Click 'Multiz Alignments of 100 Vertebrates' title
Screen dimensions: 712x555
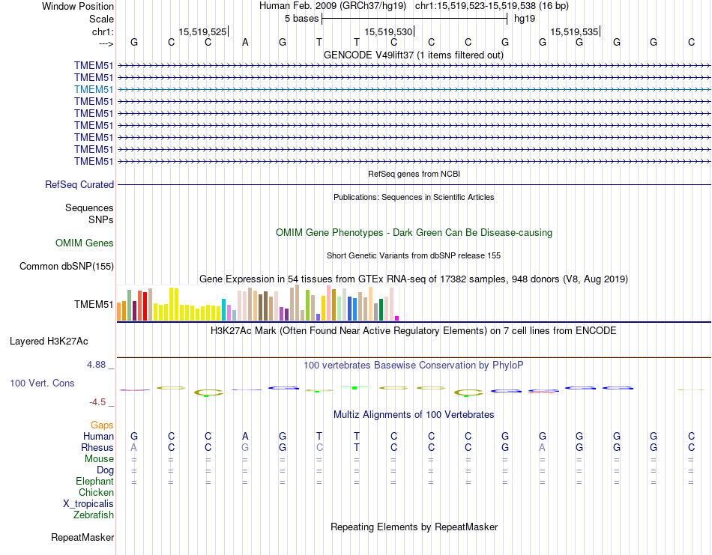click(x=414, y=414)
